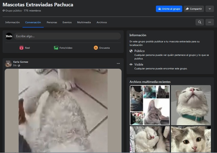Open the gray and white kitten photo
The width and height of the screenshot is (217, 153).
(191, 139)
